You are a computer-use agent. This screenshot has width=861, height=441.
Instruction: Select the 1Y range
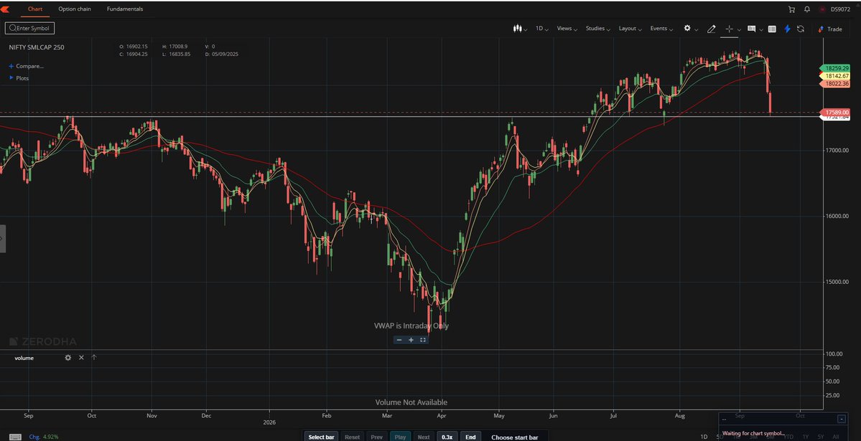click(x=806, y=437)
